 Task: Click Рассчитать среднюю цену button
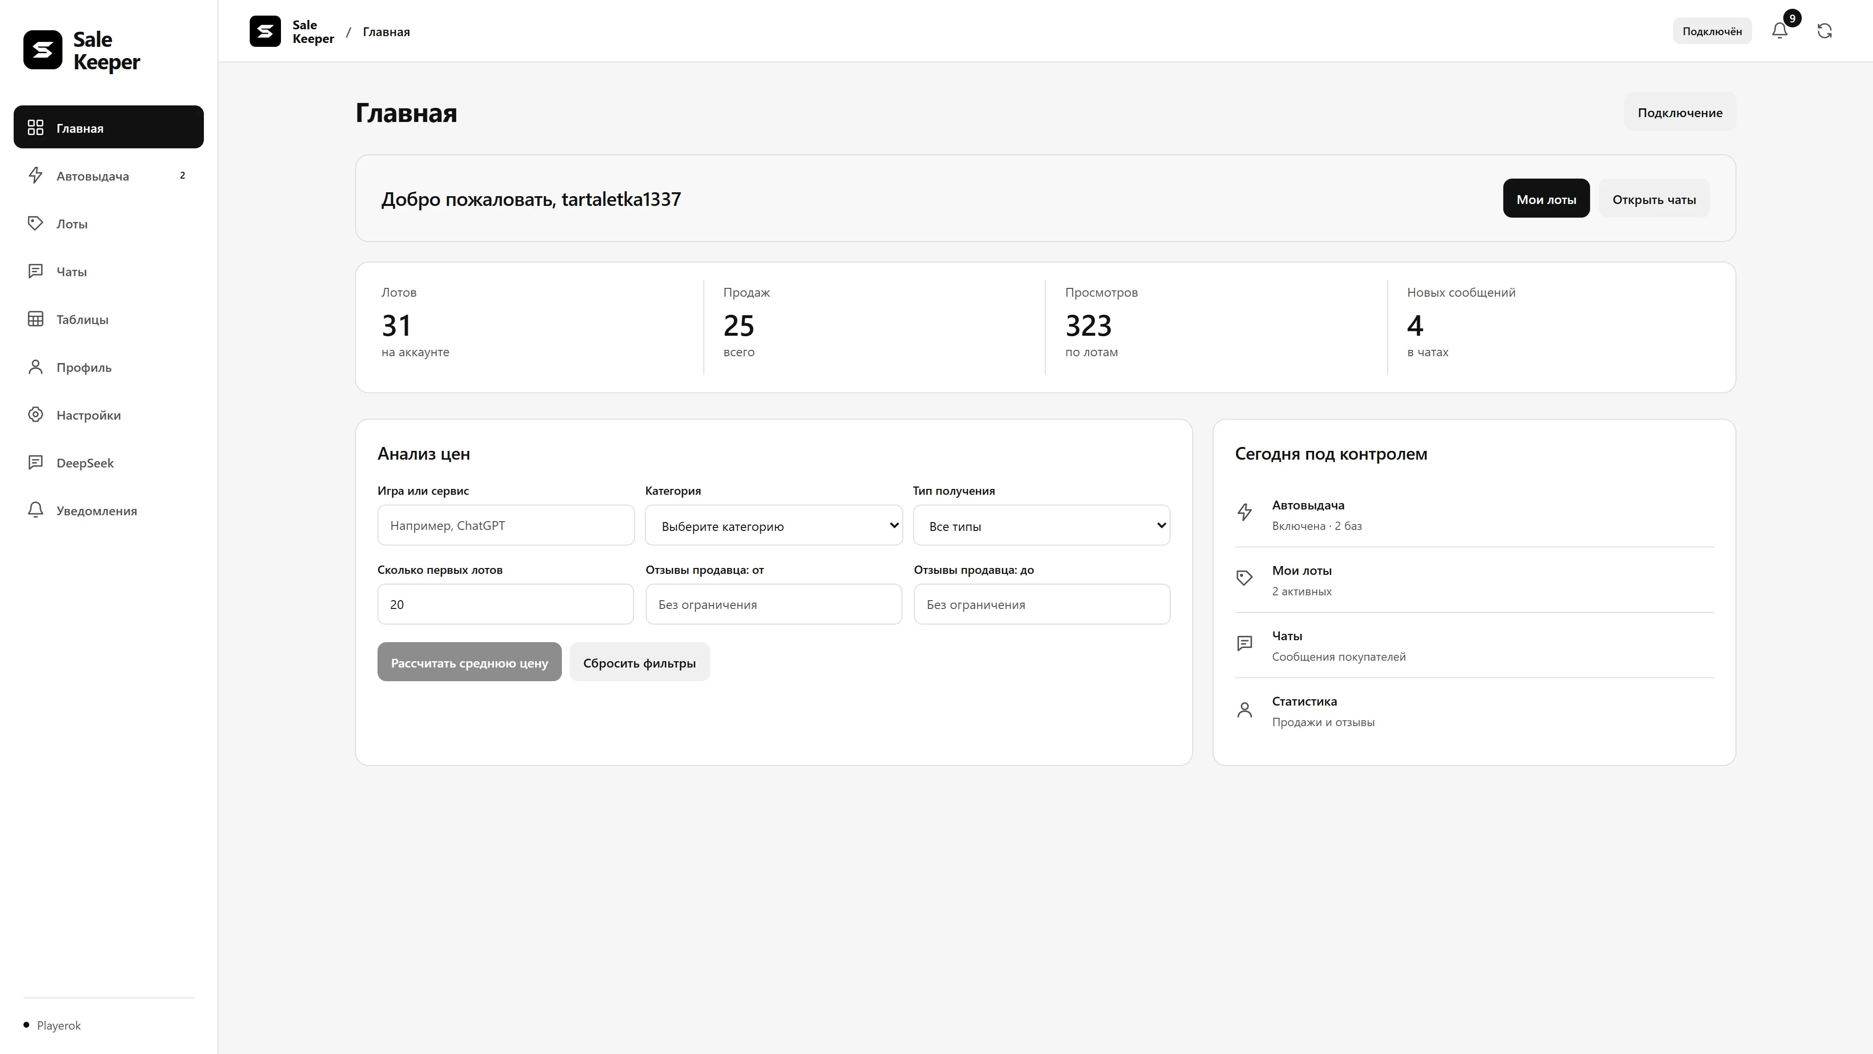point(469,662)
